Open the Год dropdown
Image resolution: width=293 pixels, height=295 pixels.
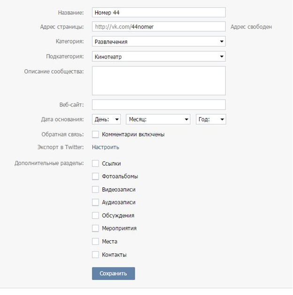pyautogui.click(x=211, y=119)
